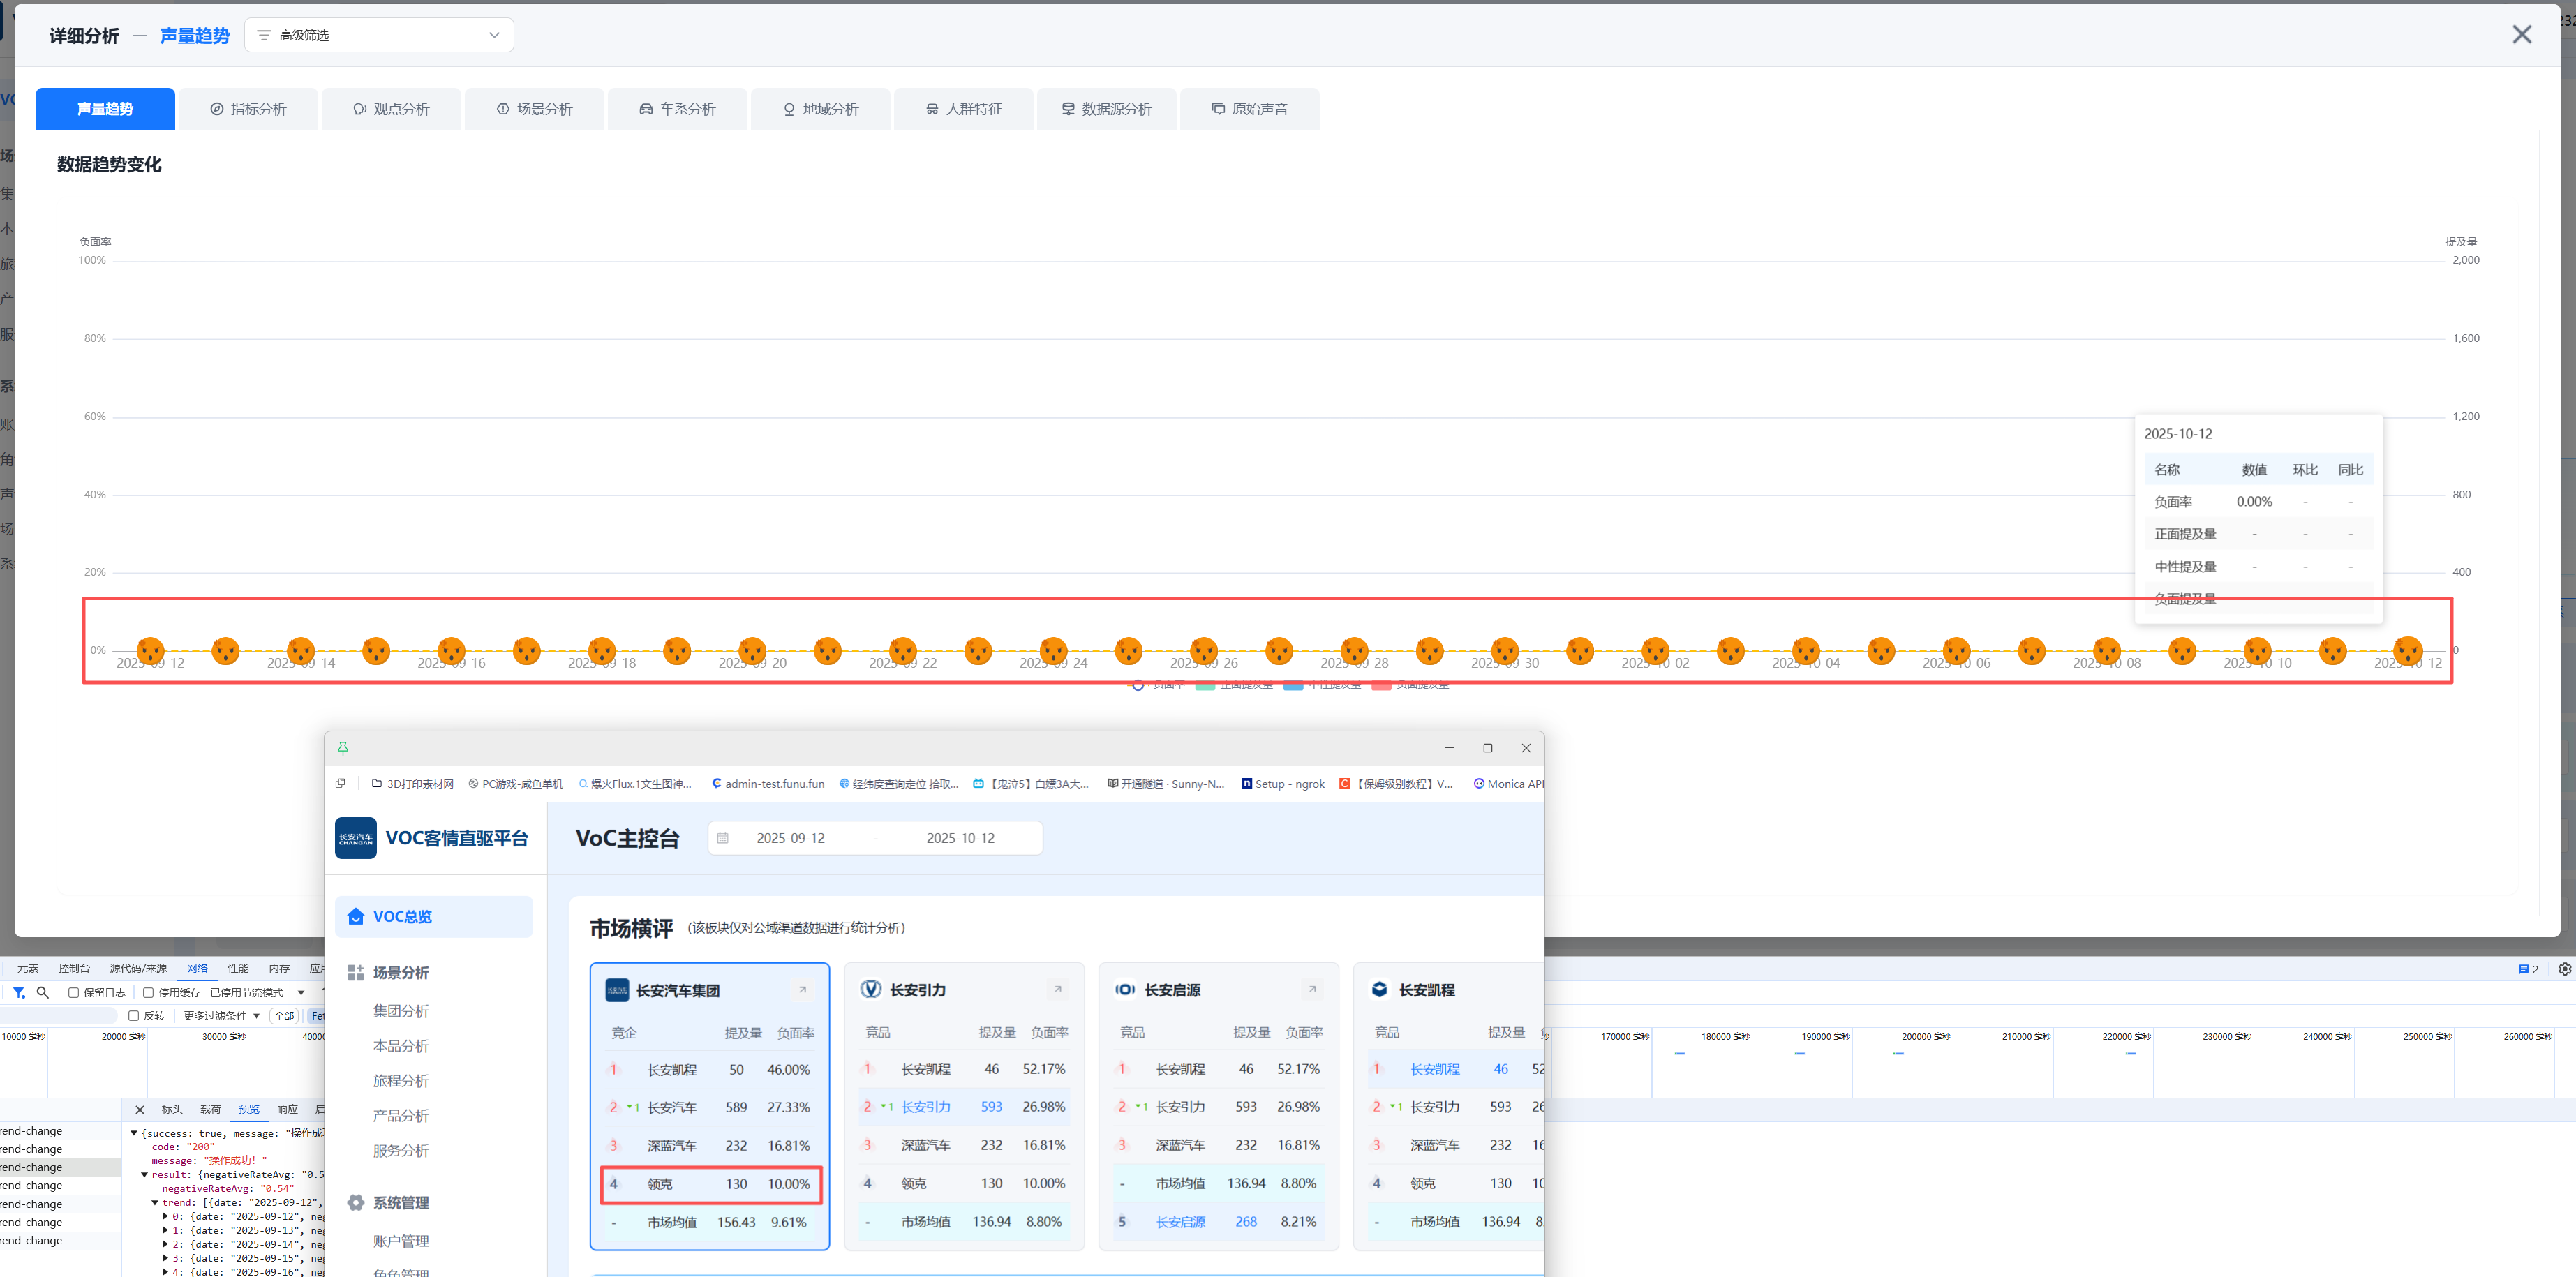The width and height of the screenshot is (2576, 1277).
Task: Collapse the trend array in JSON preview
Action: tap(155, 1203)
